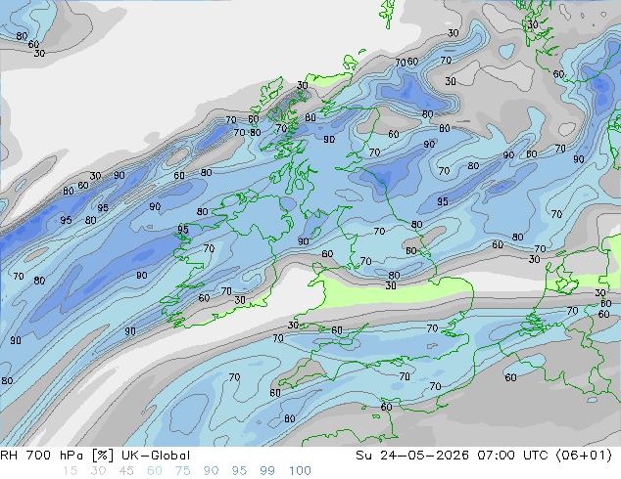621x479 pixels.
Task: Click the legend value "30" below the title
Action: point(98,471)
